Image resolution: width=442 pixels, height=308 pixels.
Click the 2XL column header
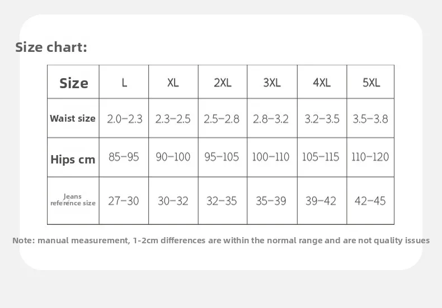222,83
